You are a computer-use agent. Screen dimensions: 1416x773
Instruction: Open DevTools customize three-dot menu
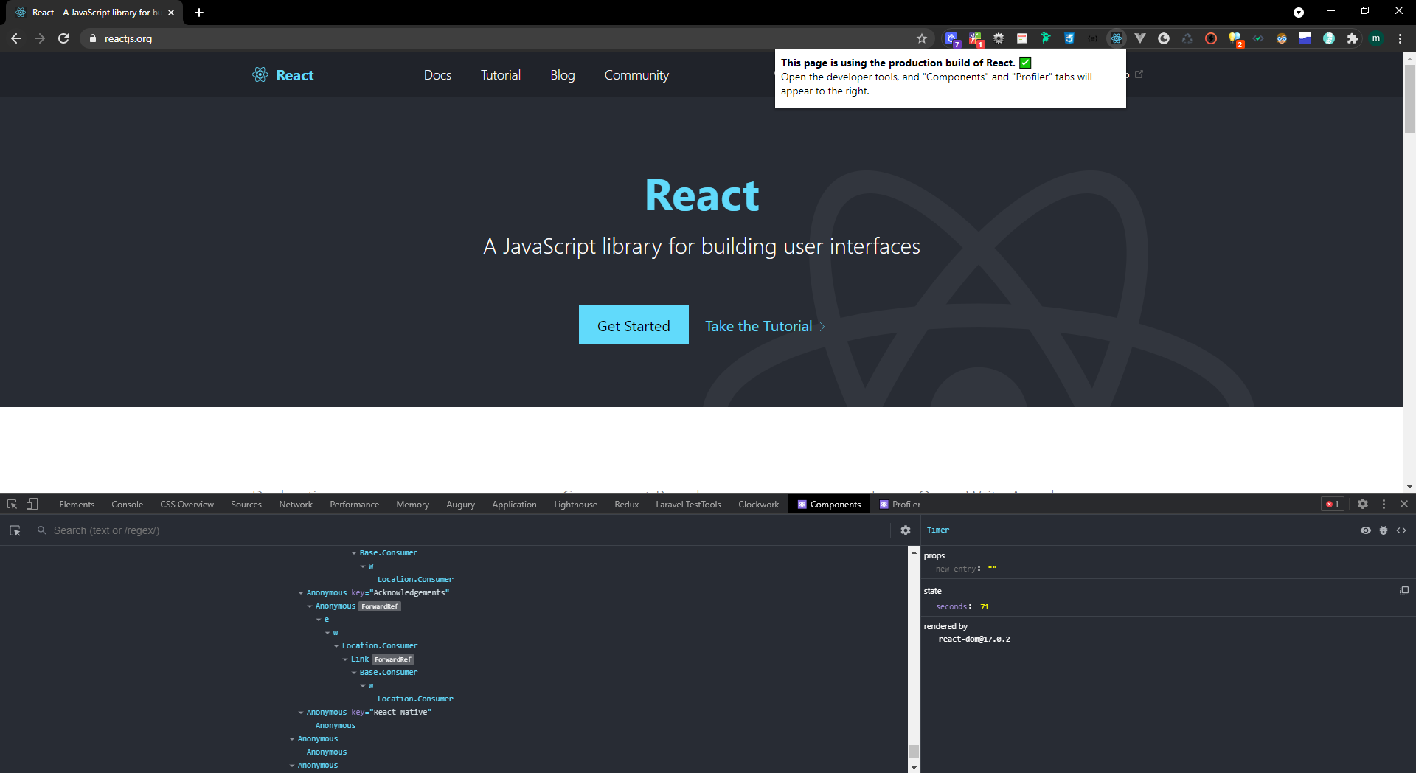(1384, 505)
